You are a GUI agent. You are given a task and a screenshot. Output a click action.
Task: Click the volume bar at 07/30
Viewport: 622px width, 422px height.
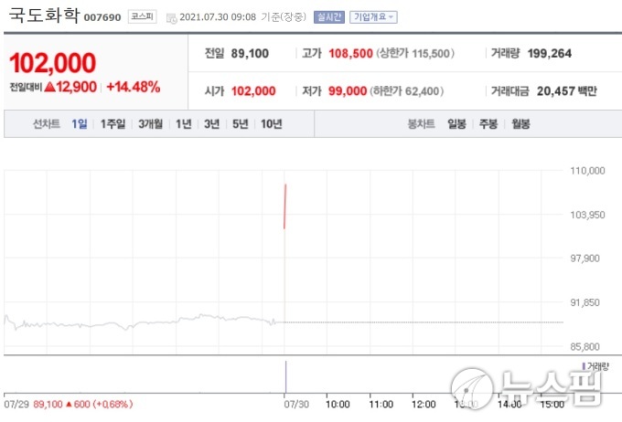pos(285,376)
